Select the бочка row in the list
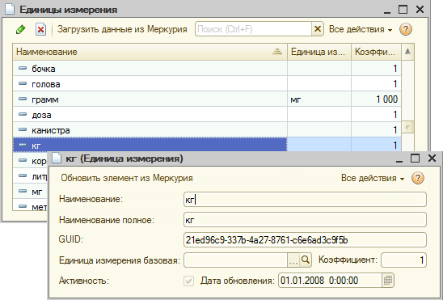The image size is (443, 300). pos(206,69)
